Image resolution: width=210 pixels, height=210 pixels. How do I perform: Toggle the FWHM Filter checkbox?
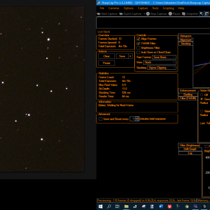click(x=138, y=44)
